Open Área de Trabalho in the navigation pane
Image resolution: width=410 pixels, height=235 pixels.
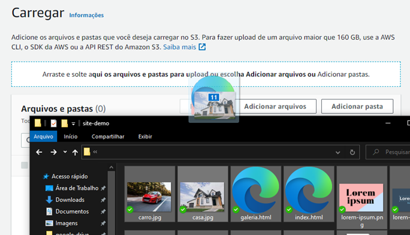tap(77, 188)
